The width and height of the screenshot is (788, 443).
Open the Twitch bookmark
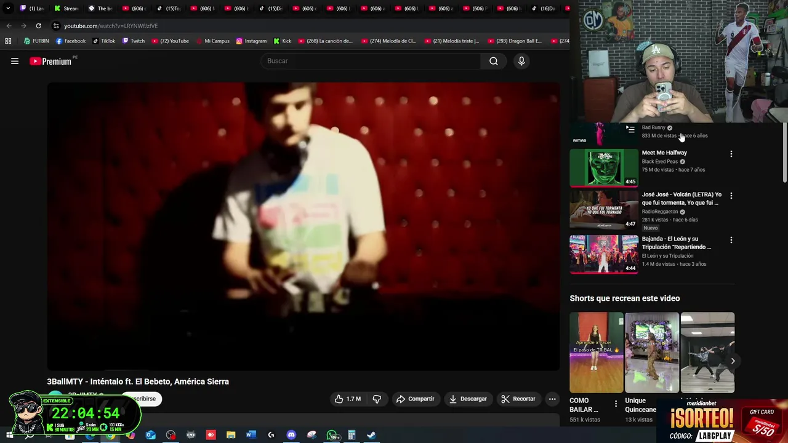click(x=134, y=41)
